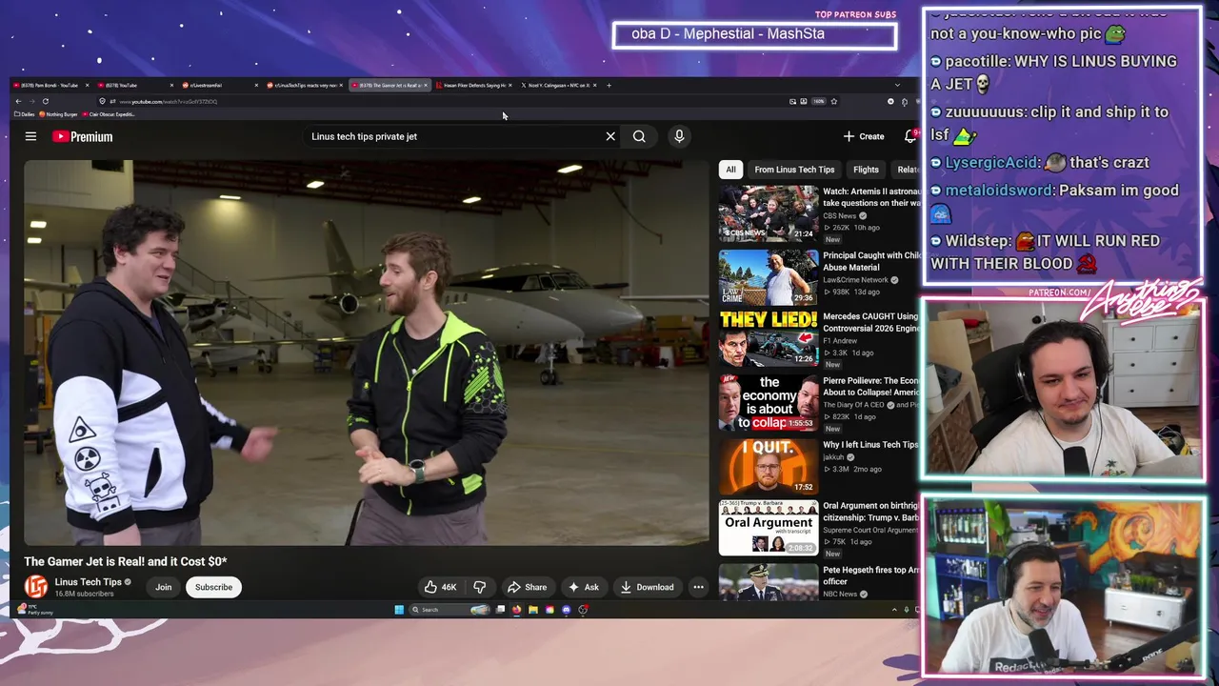The width and height of the screenshot is (1219, 686).
Task: Go back with the browser back arrow
Action: [18, 101]
